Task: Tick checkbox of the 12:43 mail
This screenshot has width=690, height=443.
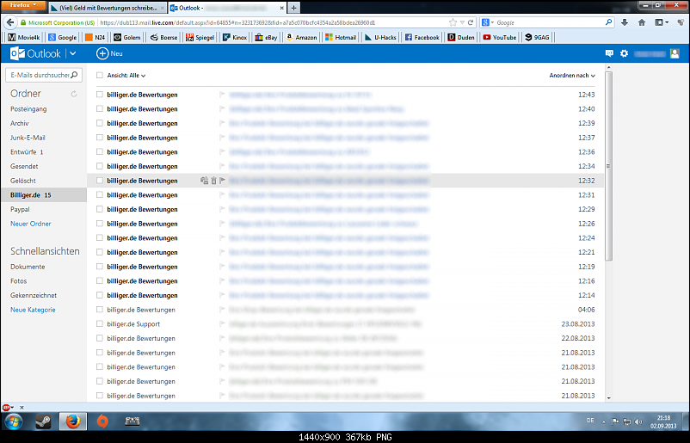Action: (100, 94)
